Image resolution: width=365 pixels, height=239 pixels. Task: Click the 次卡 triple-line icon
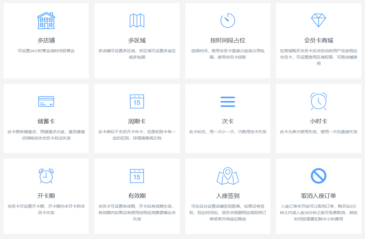(228, 101)
